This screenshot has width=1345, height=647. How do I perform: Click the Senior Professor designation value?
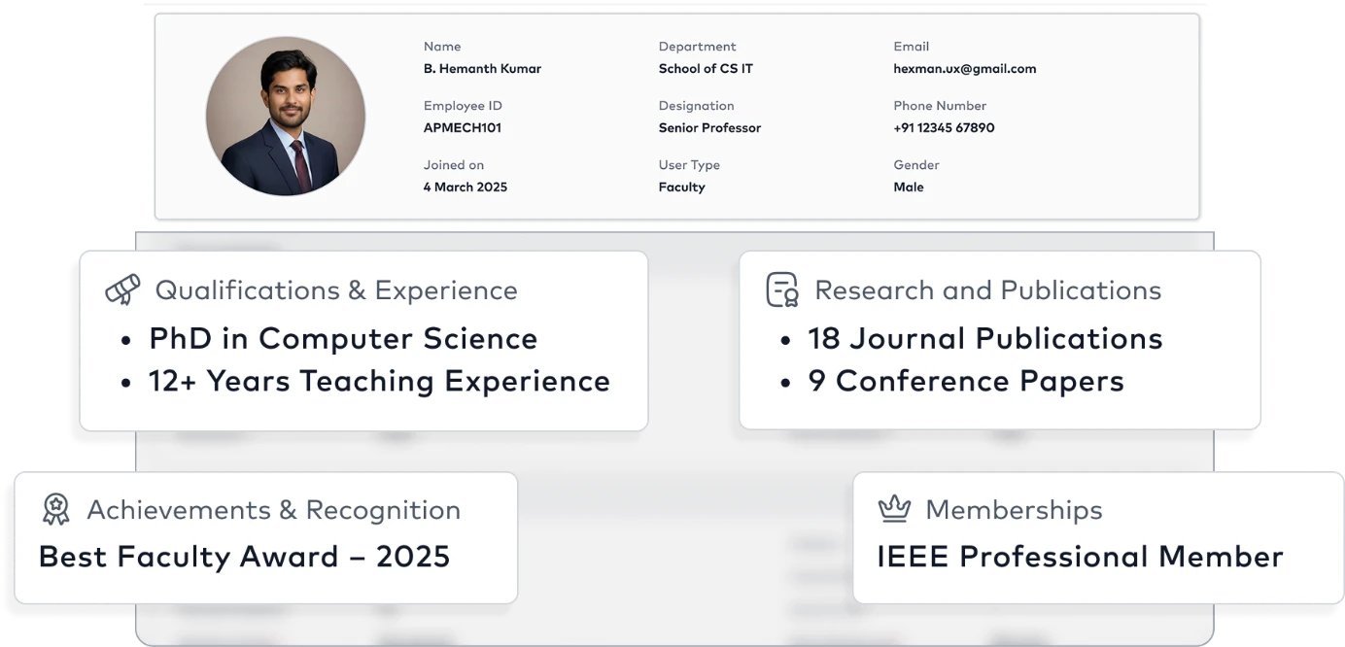point(709,128)
